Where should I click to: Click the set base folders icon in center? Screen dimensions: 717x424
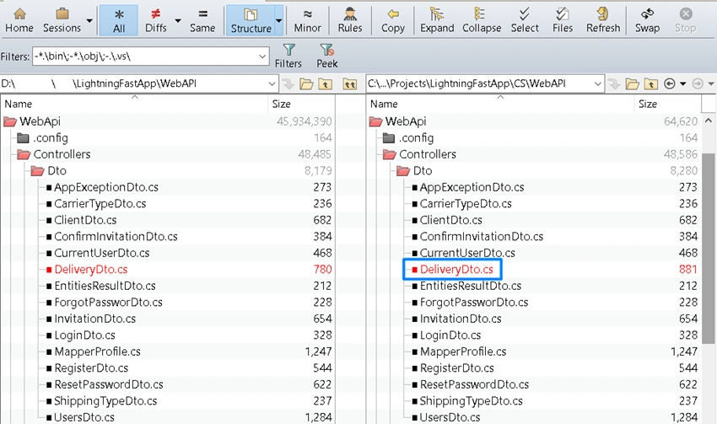pos(350,84)
